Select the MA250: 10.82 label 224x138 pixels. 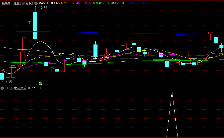(x=140, y=3)
